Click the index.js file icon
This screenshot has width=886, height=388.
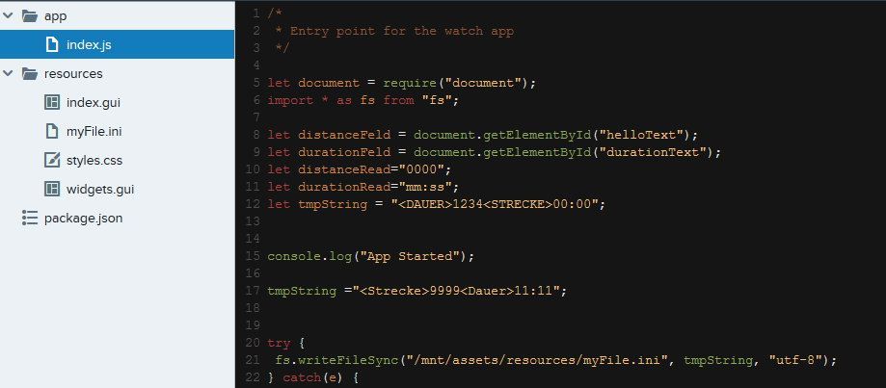click(52, 44)
